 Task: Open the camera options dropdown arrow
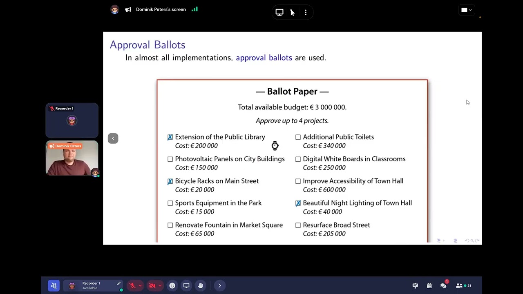(160, 286)
